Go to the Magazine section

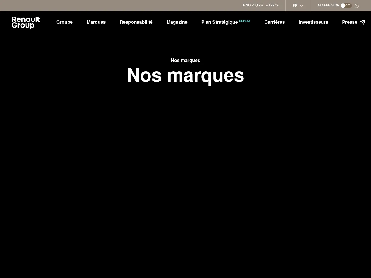177,22
